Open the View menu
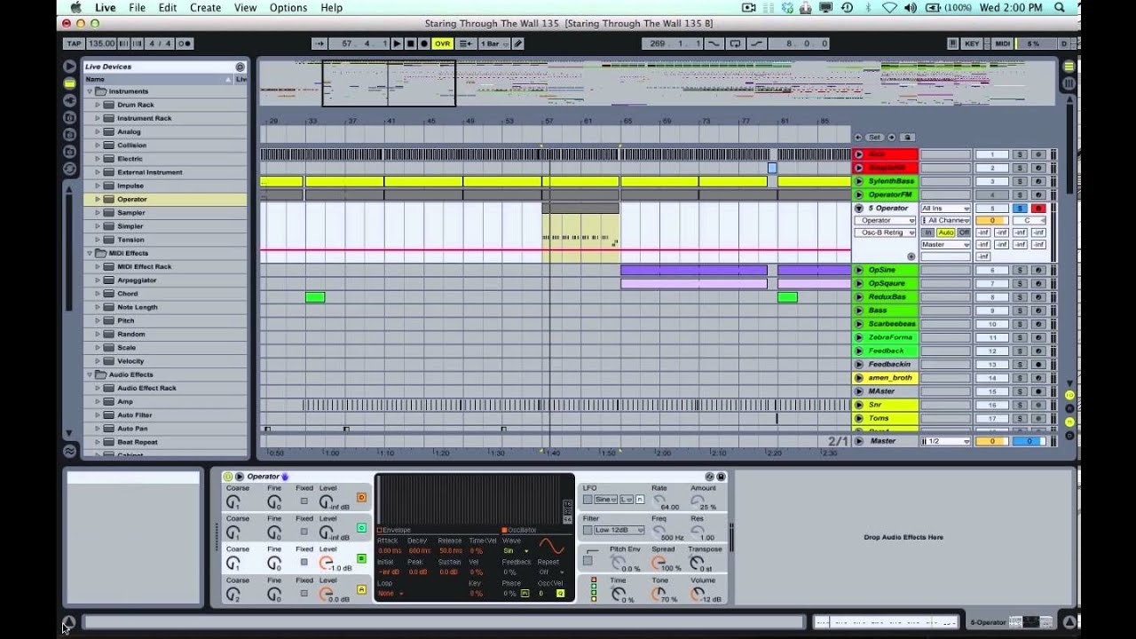Screen dimensions: 1136x639 click(x=245, y=8)
